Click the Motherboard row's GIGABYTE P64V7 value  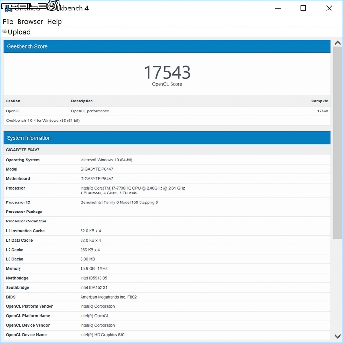(x=97, y=179)
